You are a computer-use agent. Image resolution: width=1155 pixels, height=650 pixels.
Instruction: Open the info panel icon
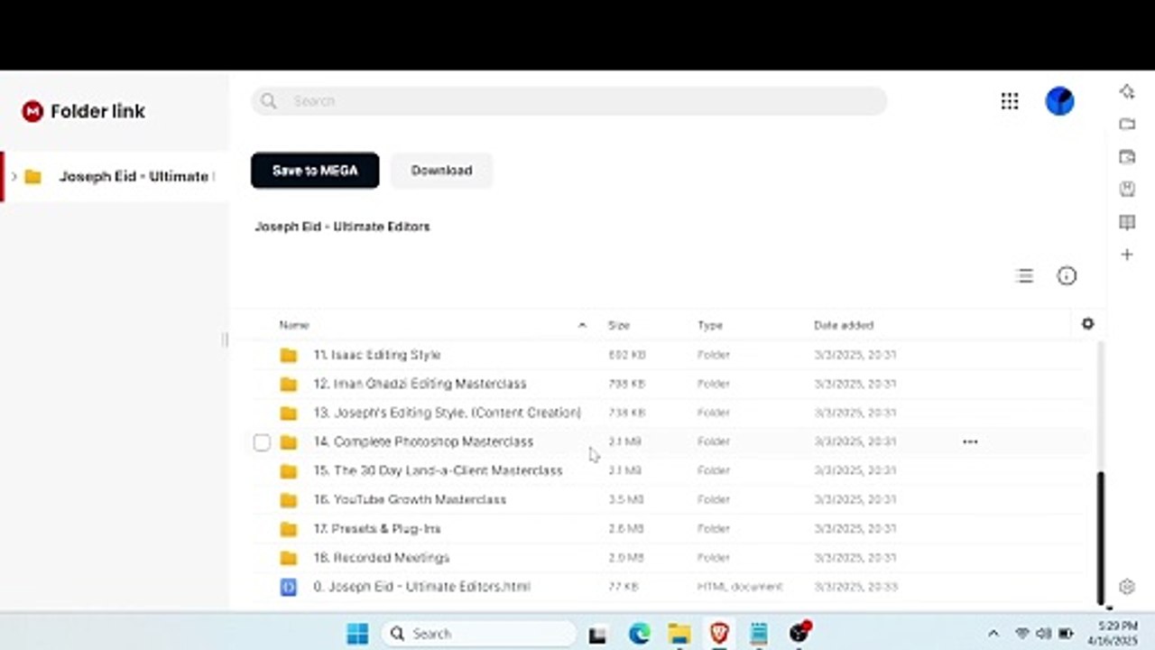pyautogui.click(x=1067, y=276)
